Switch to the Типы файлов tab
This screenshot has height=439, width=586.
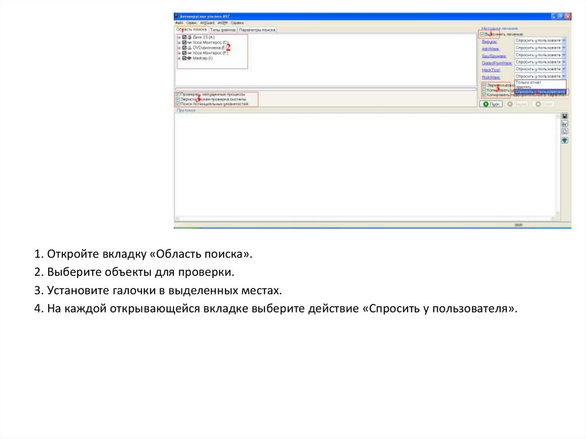point(223,29)
